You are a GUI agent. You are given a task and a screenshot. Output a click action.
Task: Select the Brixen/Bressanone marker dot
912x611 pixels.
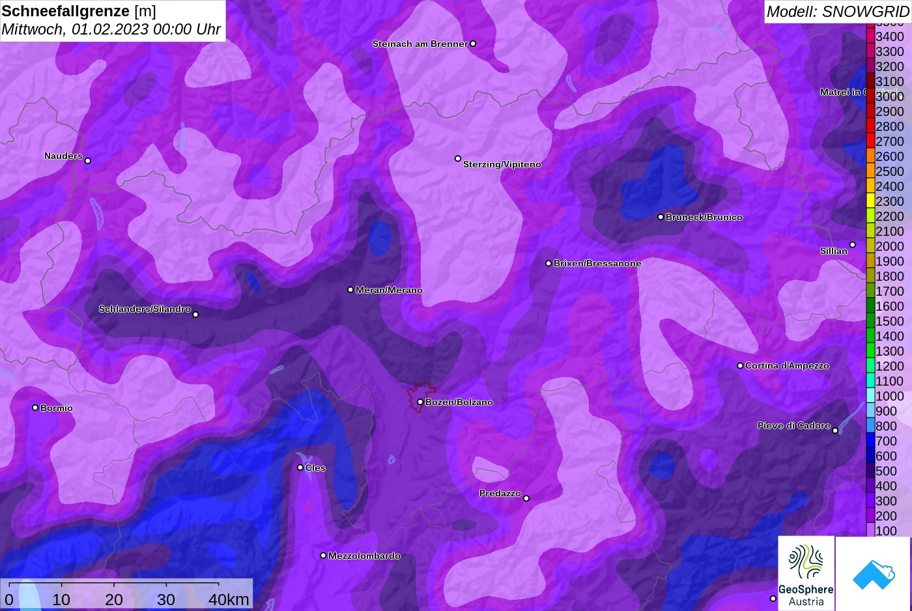click(x=549, y=263)
